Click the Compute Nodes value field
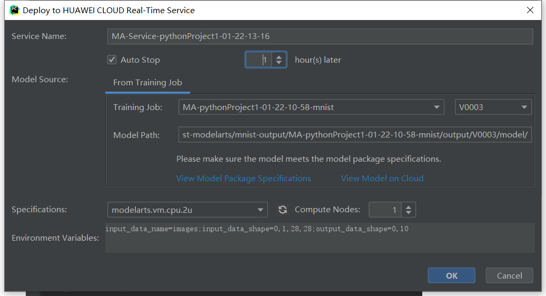Image resolution: width=546 pixels, height=296 pixels. tap(385, 210)
